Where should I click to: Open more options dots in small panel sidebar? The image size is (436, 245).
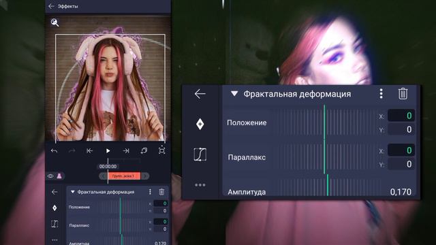click(54, 240)
